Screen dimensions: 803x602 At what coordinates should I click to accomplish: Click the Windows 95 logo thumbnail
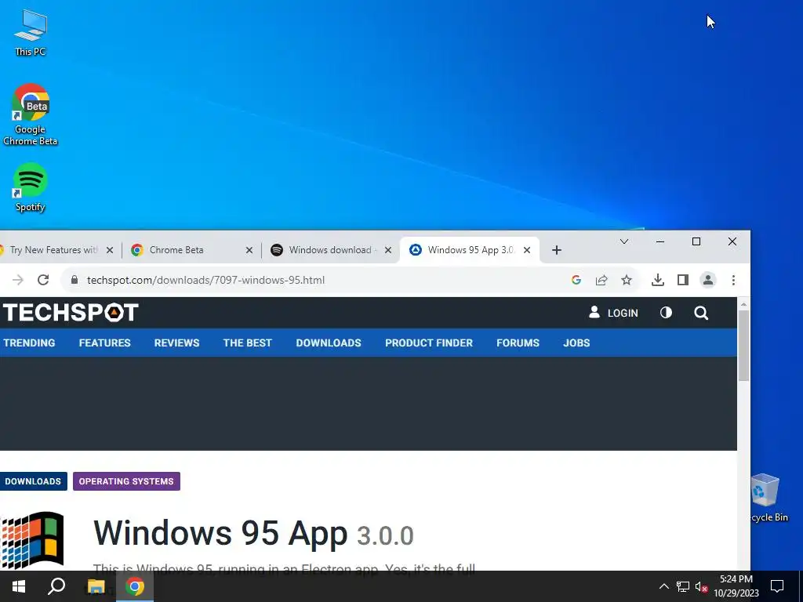(x=31, y=540)
